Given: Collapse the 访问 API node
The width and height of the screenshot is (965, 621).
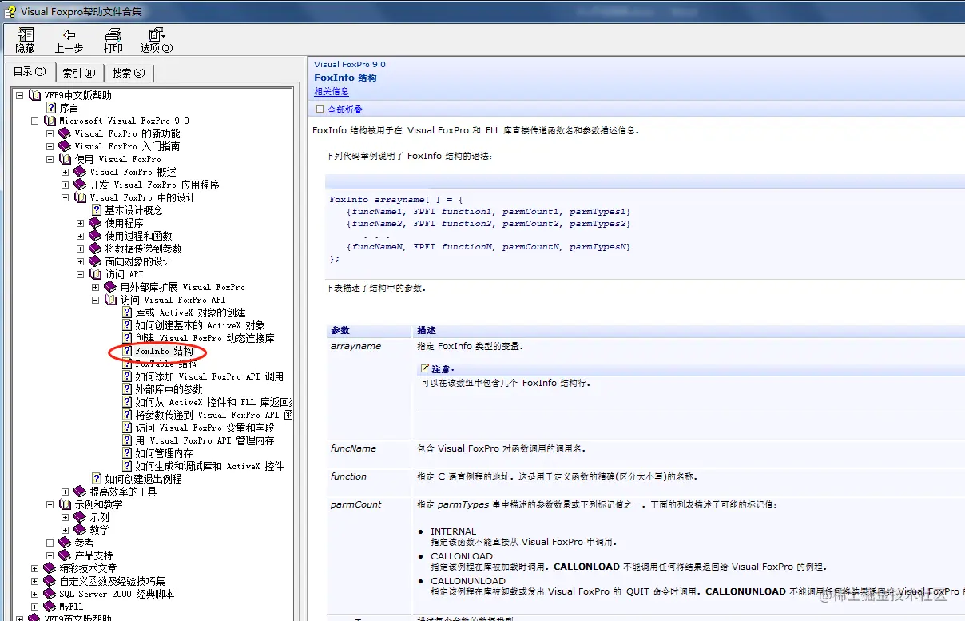Looking at the screenshot, I should [80, 274].
